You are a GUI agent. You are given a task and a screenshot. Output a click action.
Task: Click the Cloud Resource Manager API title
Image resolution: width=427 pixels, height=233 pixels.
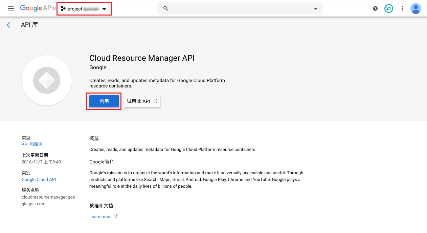[x=142, y=58]
